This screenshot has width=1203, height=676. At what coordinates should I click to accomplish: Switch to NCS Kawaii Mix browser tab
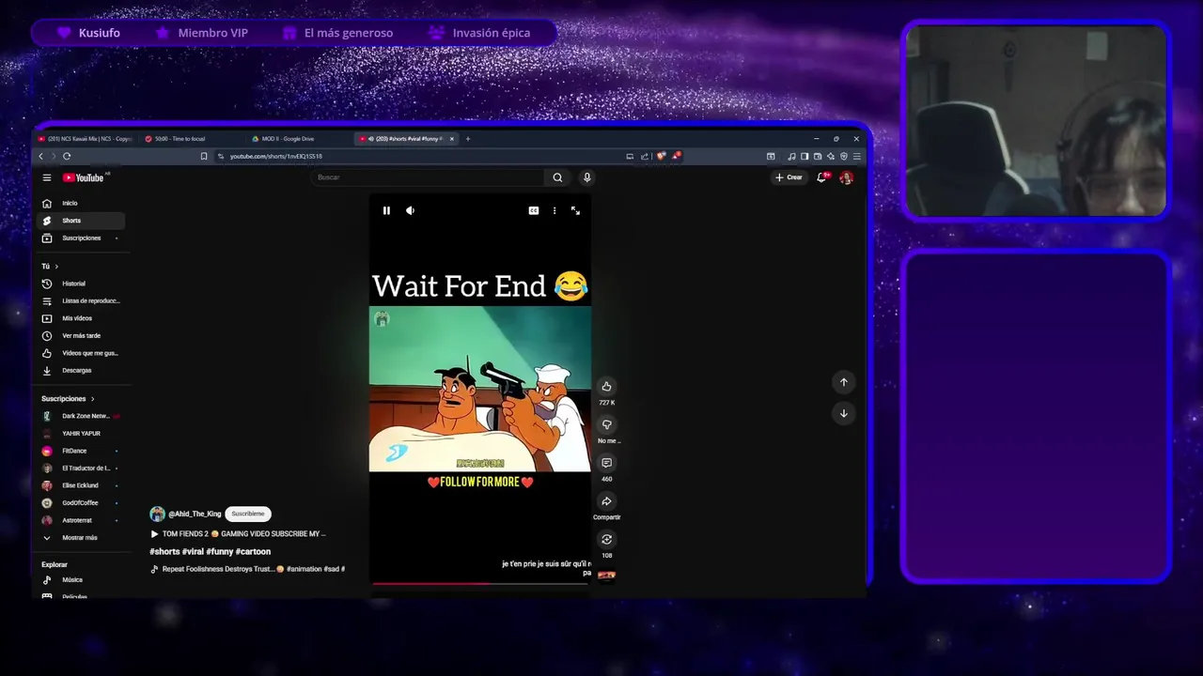pyautogui.click(x=86, y=139)
